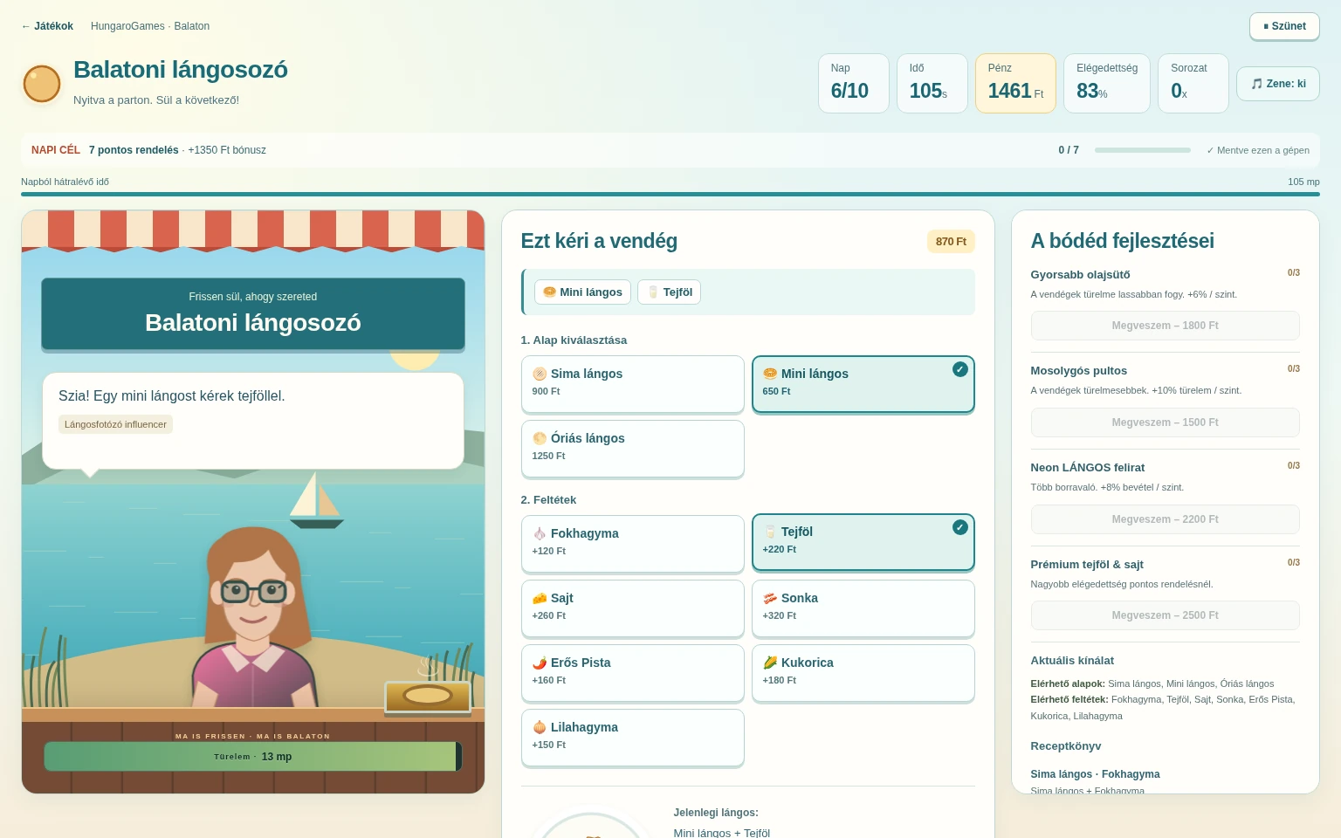This screenshot has height=838, width=1341.
Task: Choose the Óriás lángos base
Action: tap(633, 449)
